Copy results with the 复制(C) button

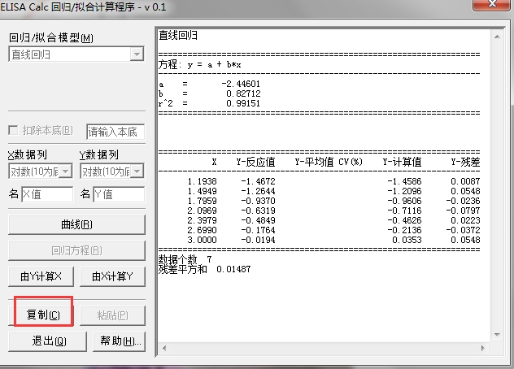[44, 315]
